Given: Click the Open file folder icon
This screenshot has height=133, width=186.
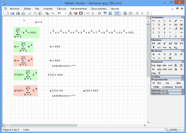Looking at the screenshot, I should pyautogui.click(x=13, y=13).
